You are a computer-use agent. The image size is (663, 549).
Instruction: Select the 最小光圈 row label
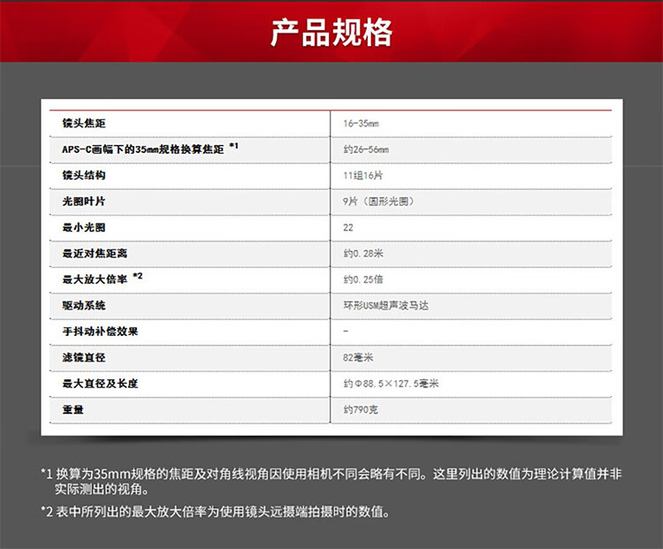coord(84,227)
